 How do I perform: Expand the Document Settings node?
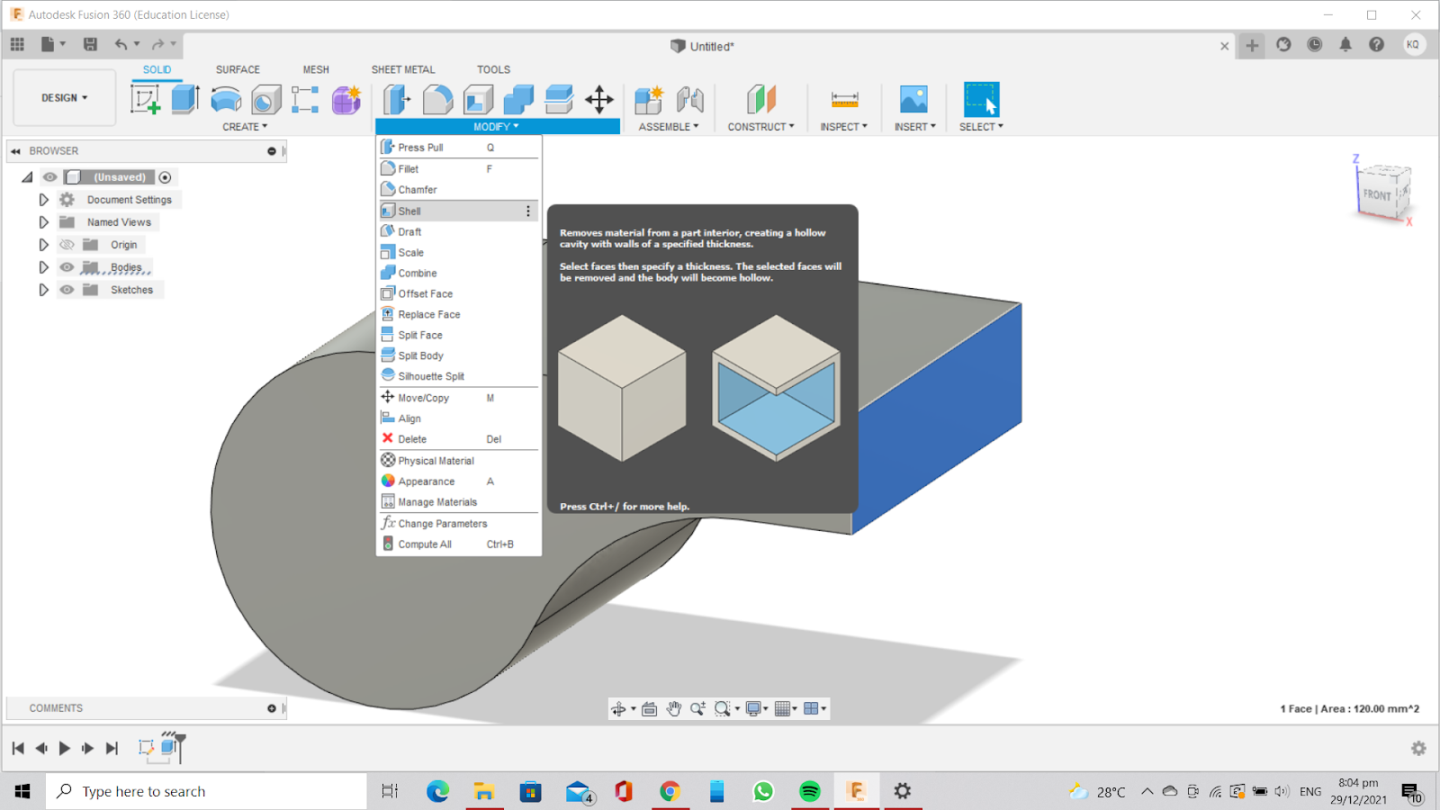click(x=43, y=200)
